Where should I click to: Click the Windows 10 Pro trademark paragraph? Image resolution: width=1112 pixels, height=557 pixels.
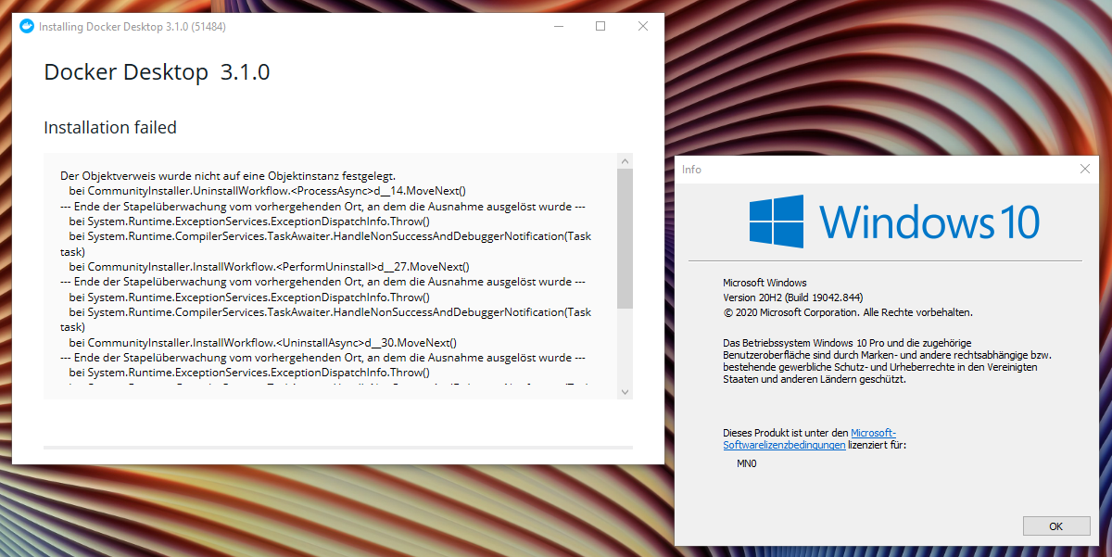pos(888,361)
